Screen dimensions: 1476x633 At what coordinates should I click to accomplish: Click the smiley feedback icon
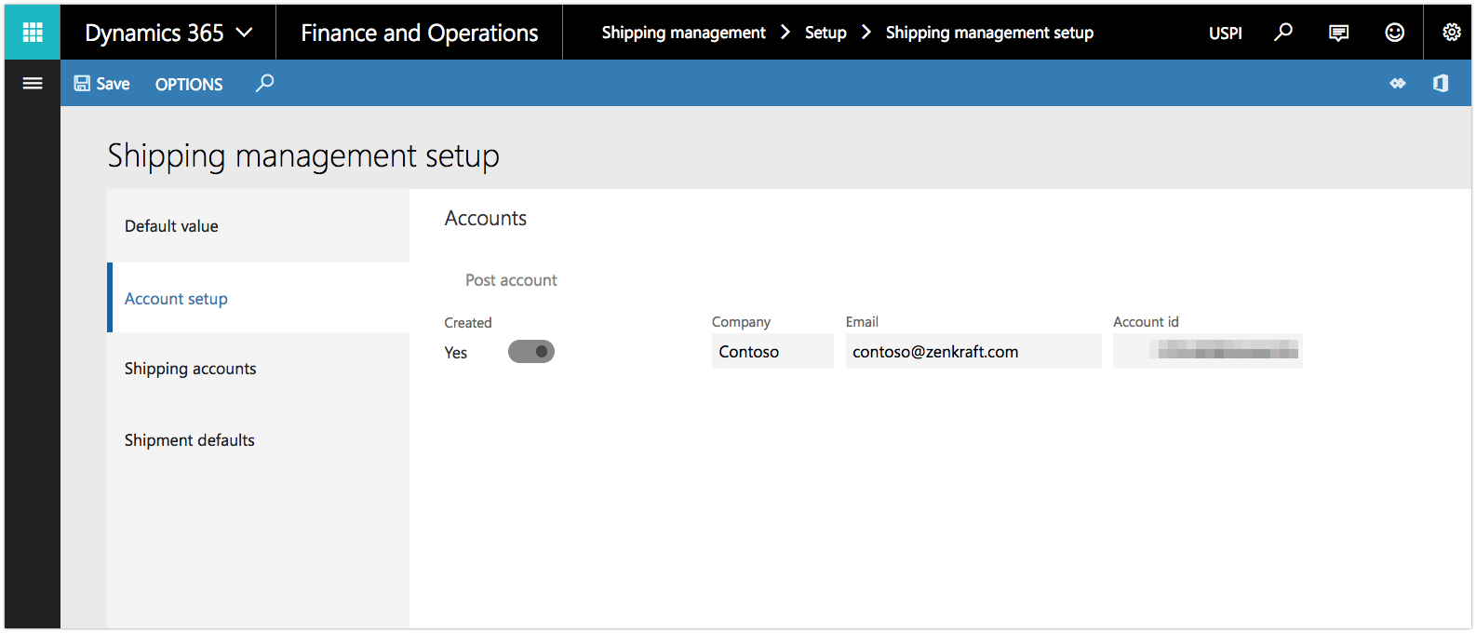[1394, 33]
